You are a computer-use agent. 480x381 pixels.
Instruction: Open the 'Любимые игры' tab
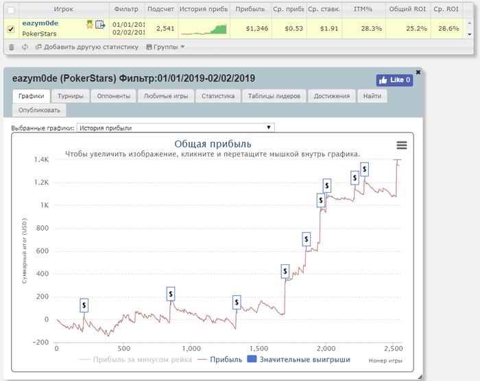[166, 96]
